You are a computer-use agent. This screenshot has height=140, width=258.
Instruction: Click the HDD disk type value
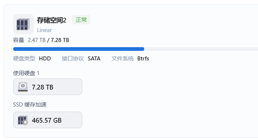click(x=45, y=59)
